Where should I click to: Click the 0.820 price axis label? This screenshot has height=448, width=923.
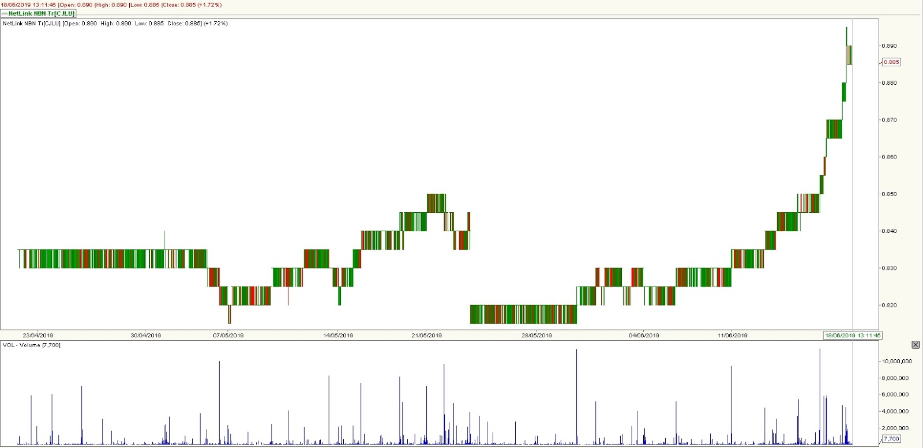(889, 306)
